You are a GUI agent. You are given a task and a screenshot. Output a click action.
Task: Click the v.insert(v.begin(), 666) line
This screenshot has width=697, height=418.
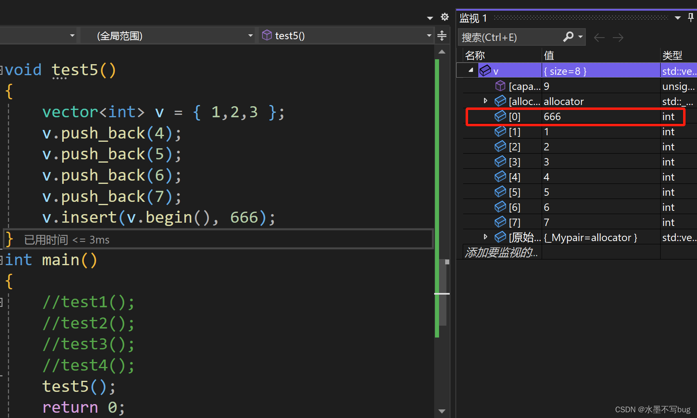click(x=159, y=217)
